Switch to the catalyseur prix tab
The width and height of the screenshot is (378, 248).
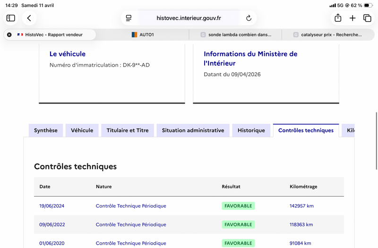click(x=328, y=34)
